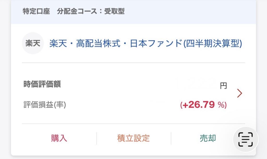Open 楽天・高配当株式・日本ファンド fund link
This screenshot has width=267, height=159.
(x=145, y=43)
